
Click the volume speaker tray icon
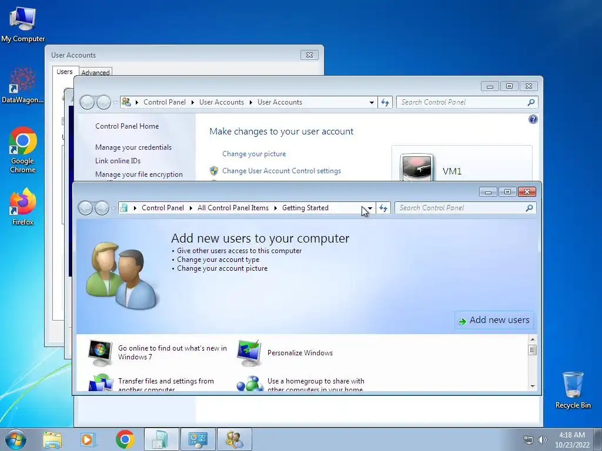[543, 440]
